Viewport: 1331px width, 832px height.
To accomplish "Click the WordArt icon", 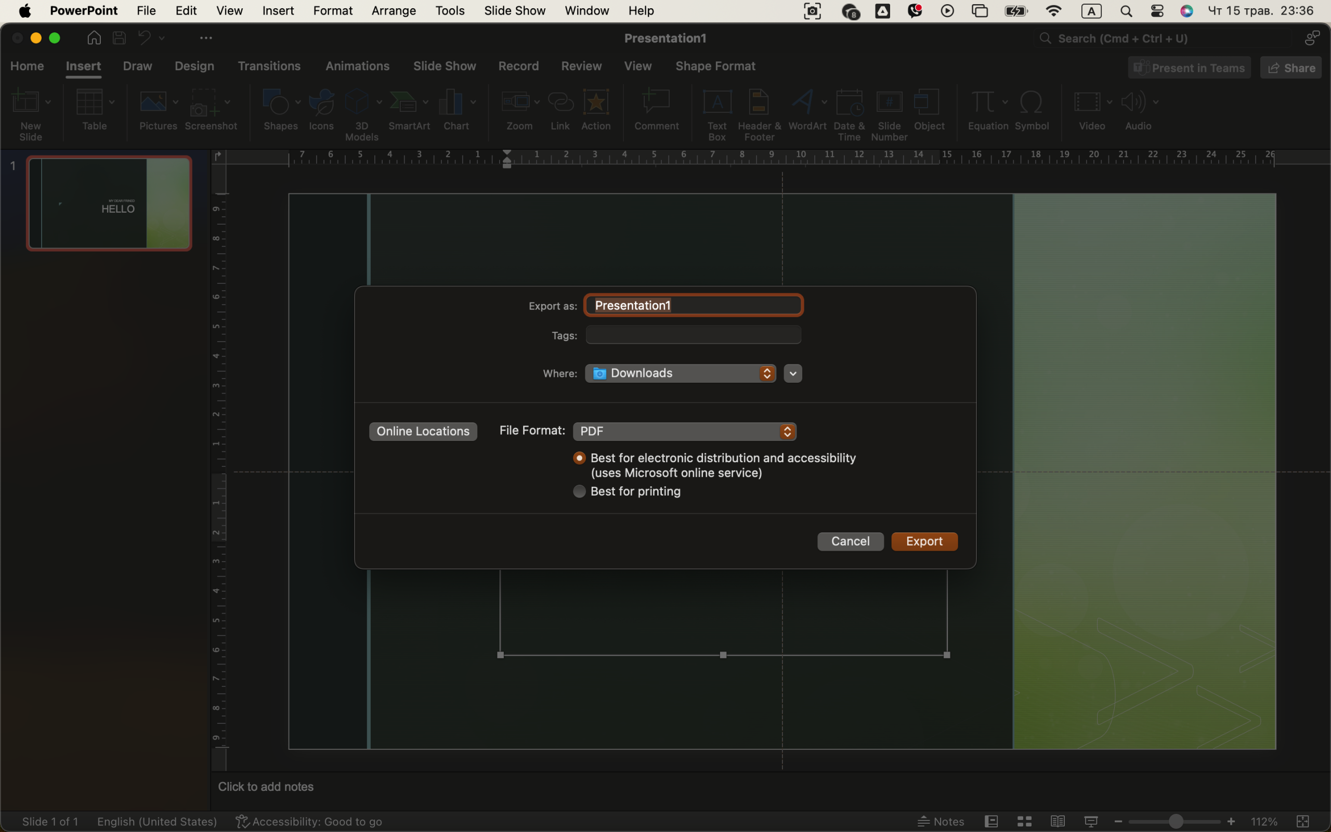I will (x=802, y=102).
